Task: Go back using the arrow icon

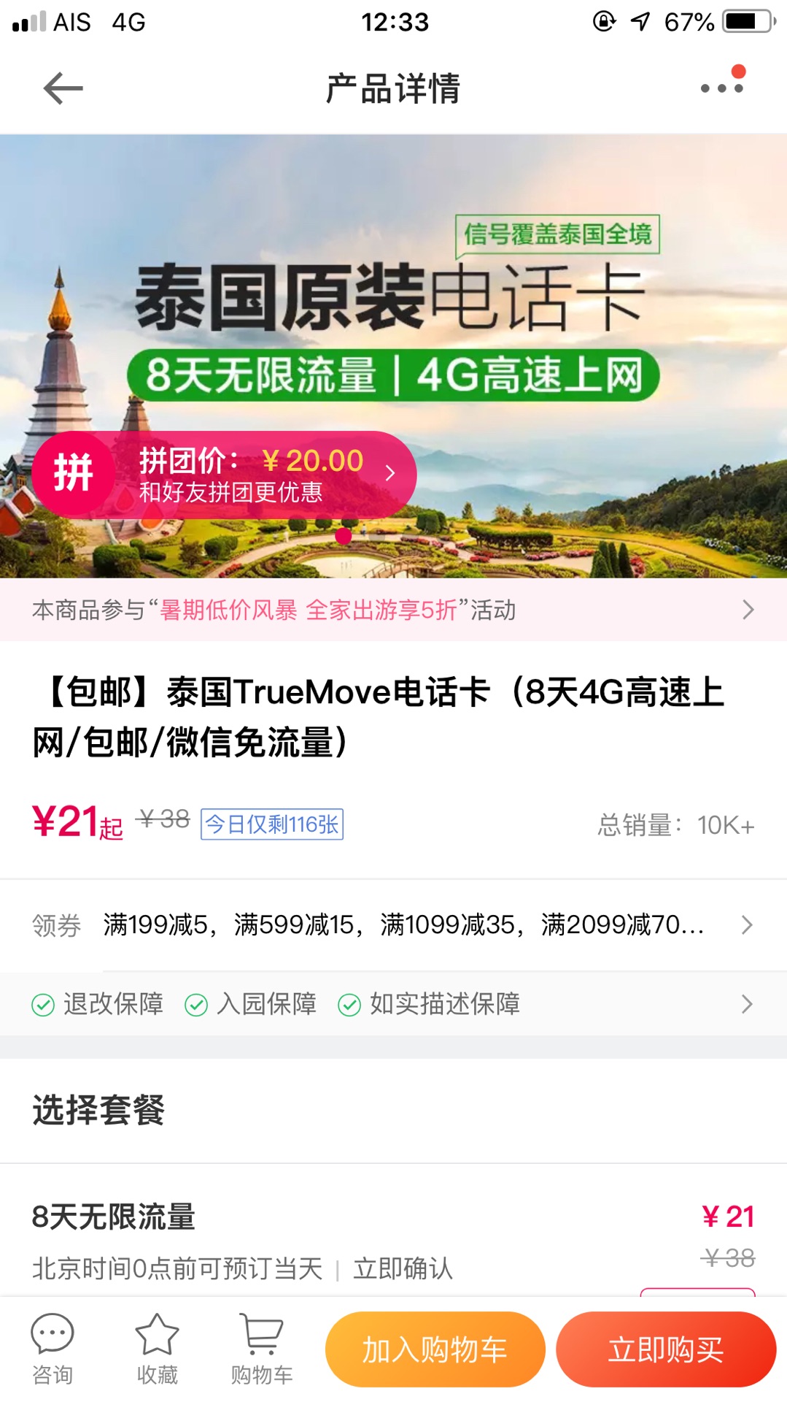Action: [63, 88]
